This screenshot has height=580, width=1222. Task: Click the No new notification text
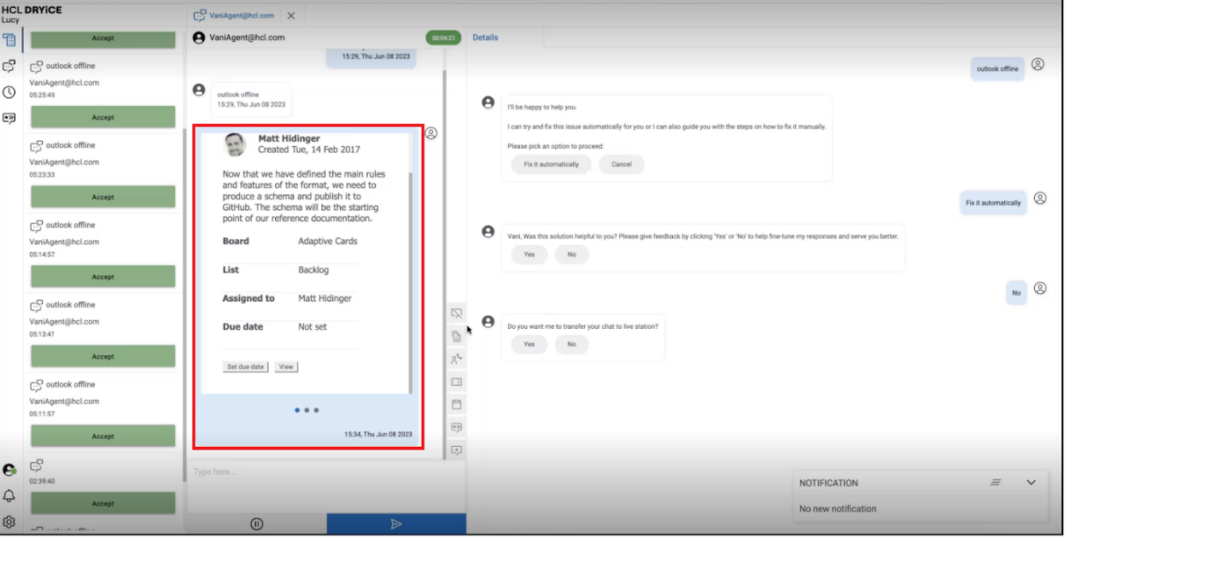pos(838,509)
